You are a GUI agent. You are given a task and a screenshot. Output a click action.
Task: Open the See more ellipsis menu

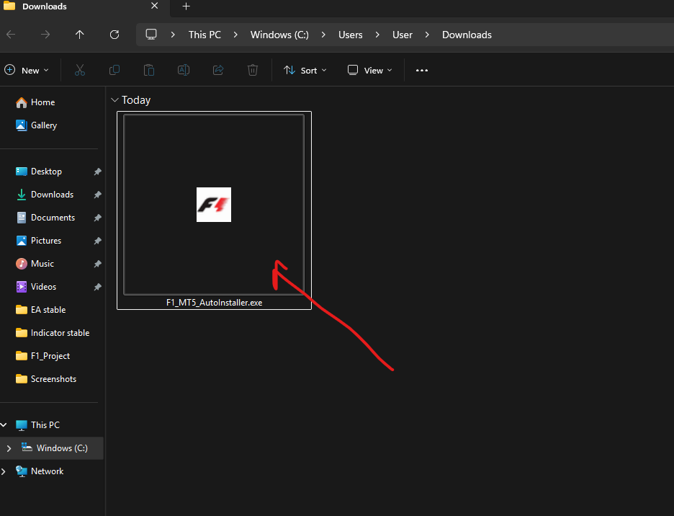click(422, 70)
